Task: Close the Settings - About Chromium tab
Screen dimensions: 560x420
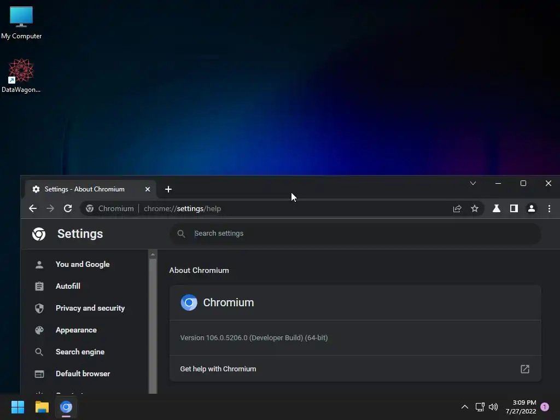Action: tap(148, 189)
